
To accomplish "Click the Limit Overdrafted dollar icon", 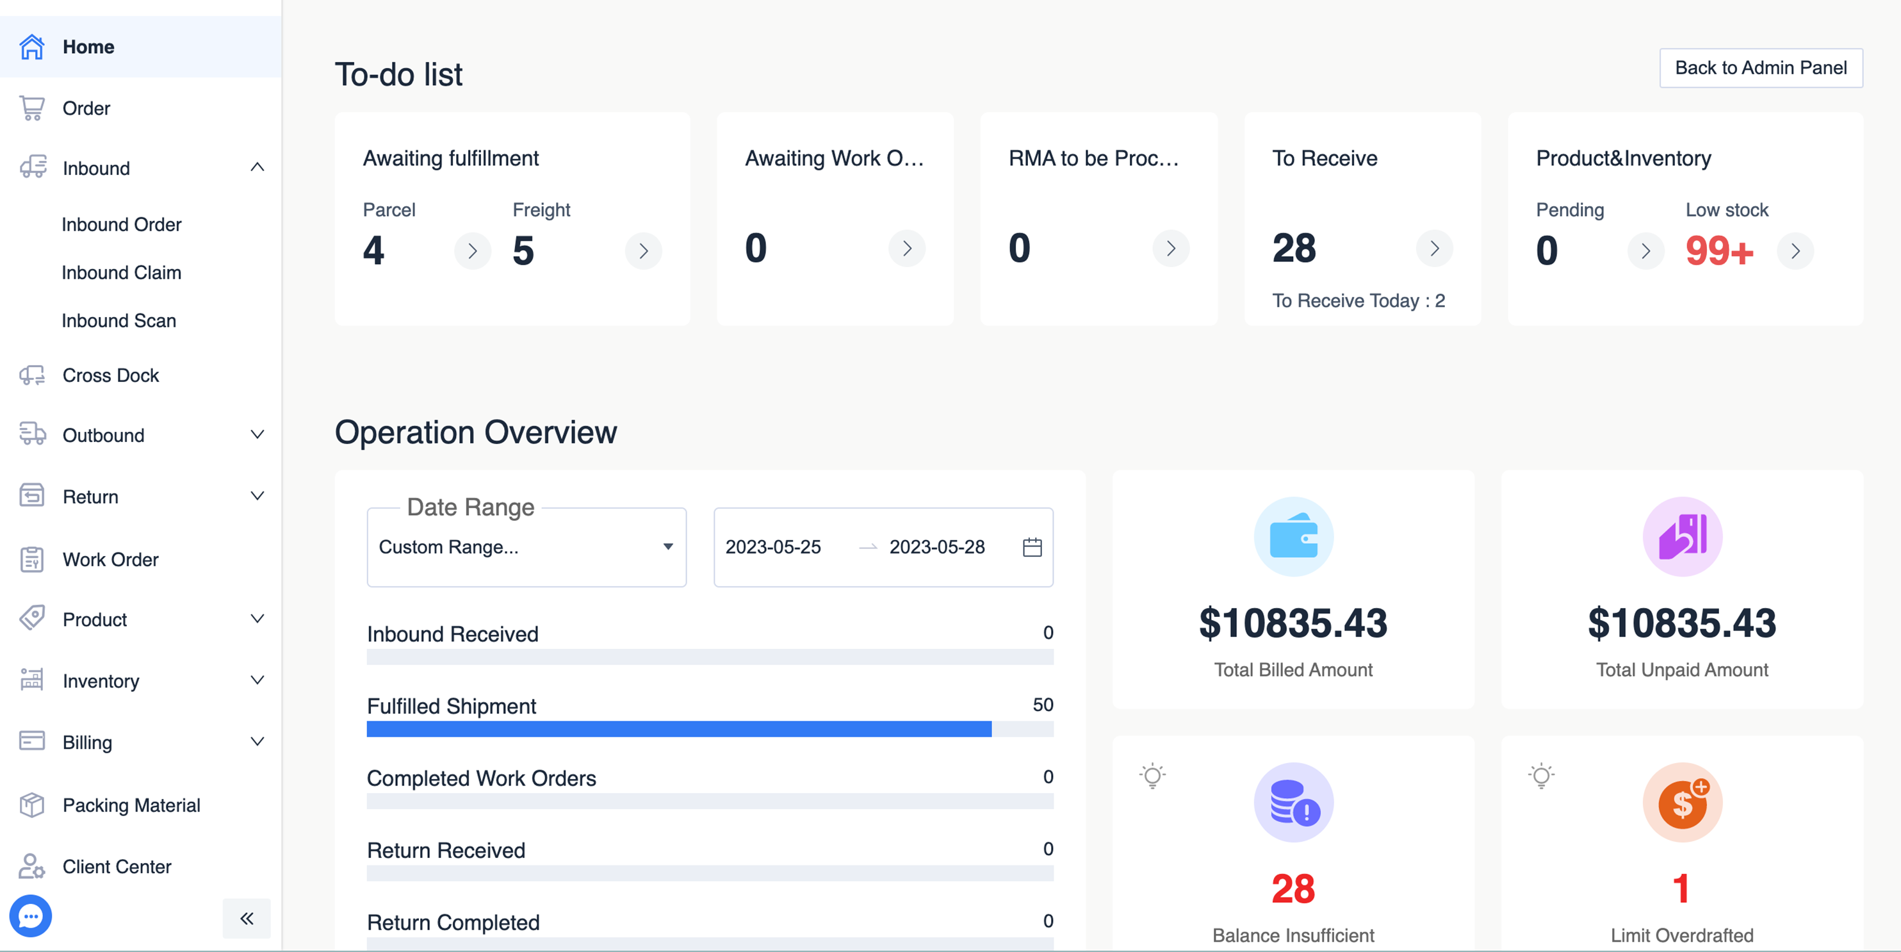I will (1682, 802).
